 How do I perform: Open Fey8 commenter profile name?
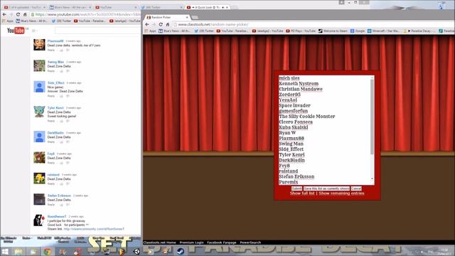pos(50,154)
